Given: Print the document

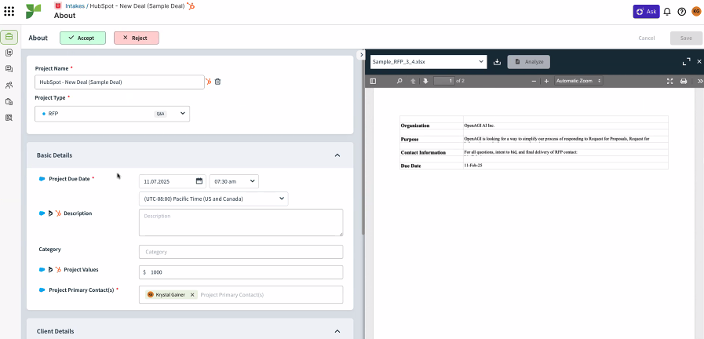Looking at the screenshot, I should pyautogui.click(x=684, y=82).
